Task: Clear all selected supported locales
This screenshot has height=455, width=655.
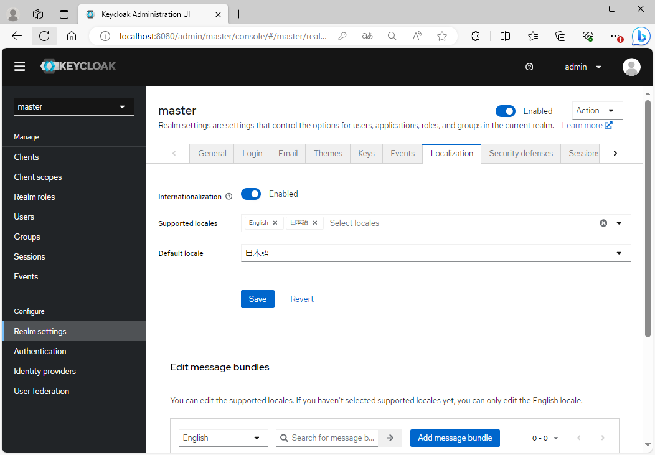Action: [x=603, y=223]
